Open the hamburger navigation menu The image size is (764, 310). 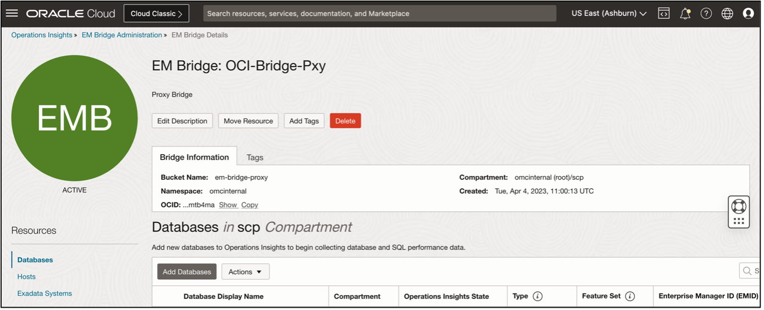click(12, 13)
